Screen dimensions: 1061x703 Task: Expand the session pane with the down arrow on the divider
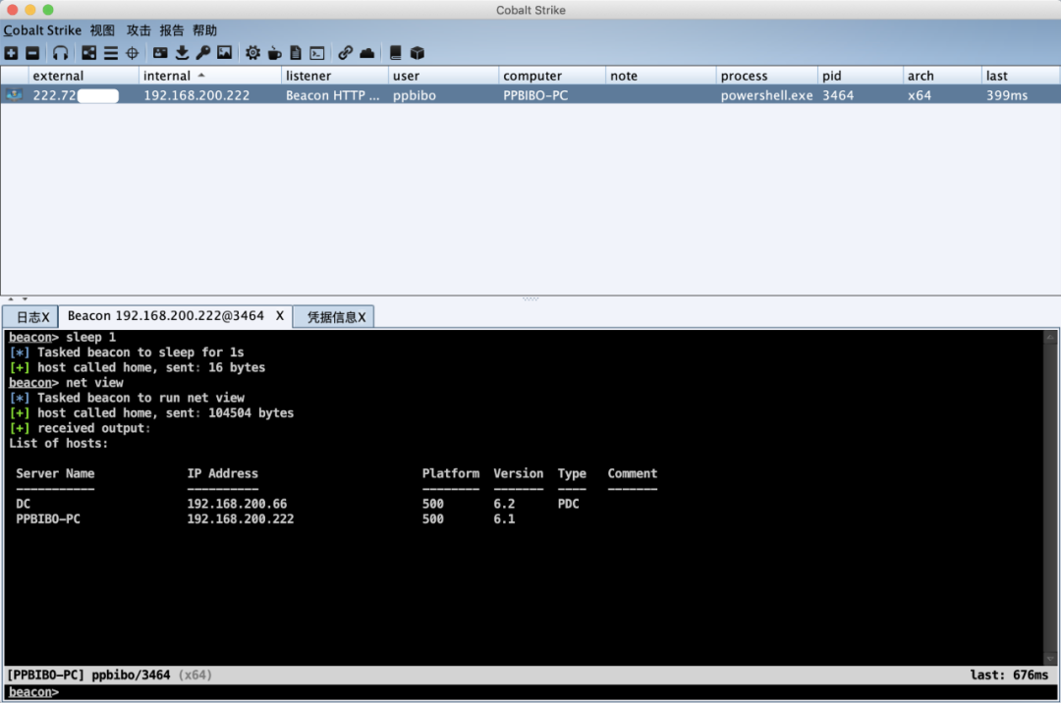coord(25,298)
